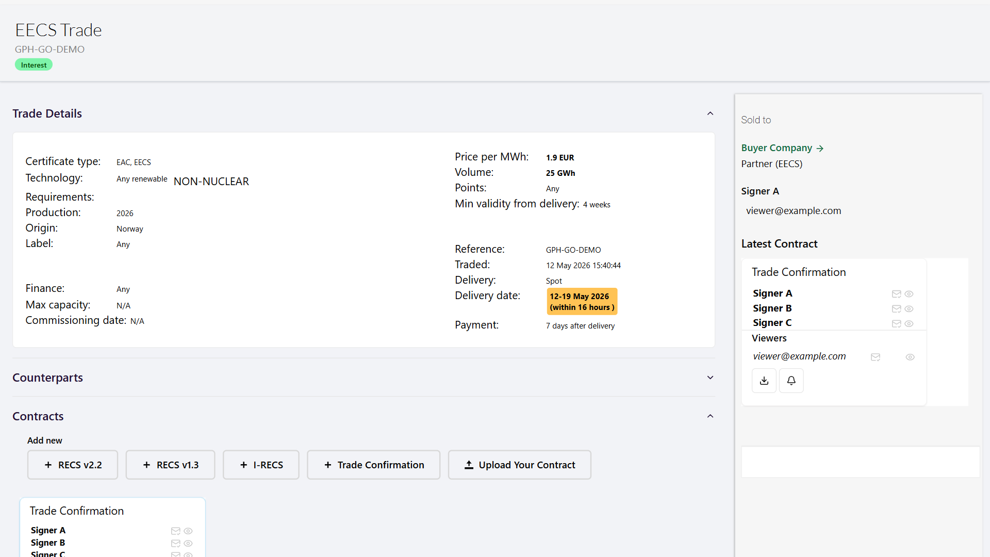
Task: Click the Sold to label
Action: (756, 120)
